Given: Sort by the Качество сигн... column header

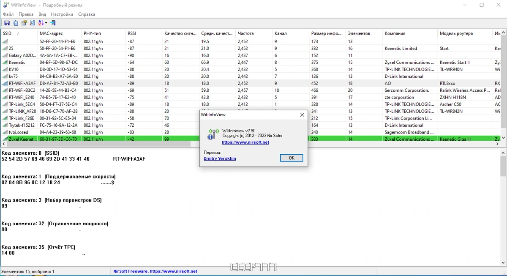Looking at the screenshot, I should tap(180, 33).
